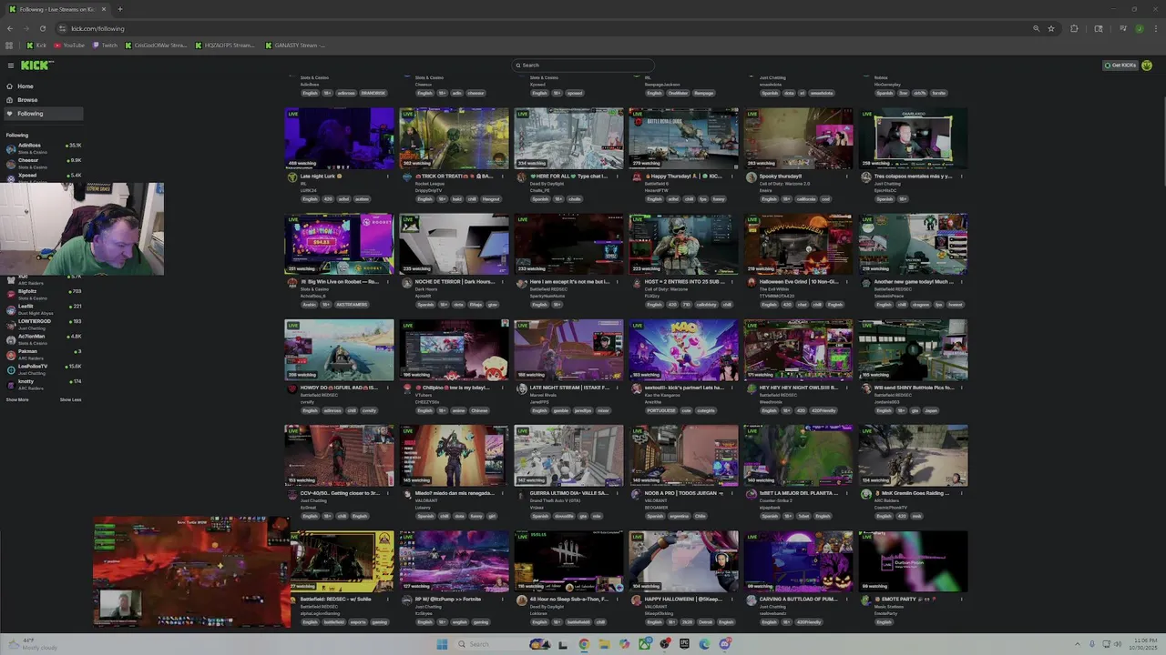Open File Explorer from the taskbar
Screen dimensions: 1166x655
(604, 644)
